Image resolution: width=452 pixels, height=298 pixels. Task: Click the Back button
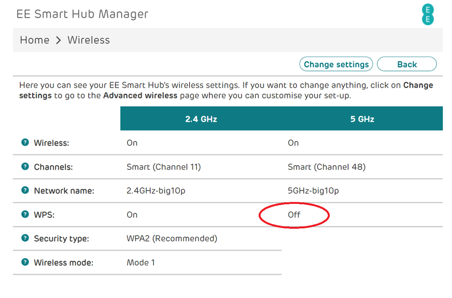pyautogui.click(x=407, y=64)
